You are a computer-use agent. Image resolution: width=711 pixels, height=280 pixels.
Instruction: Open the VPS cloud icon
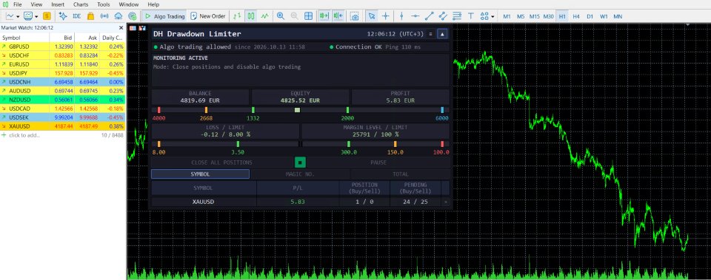[x=118, y=16]
